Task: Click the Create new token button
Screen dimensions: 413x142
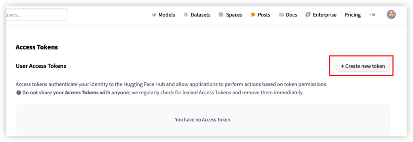Action: (x=363, y=66)
